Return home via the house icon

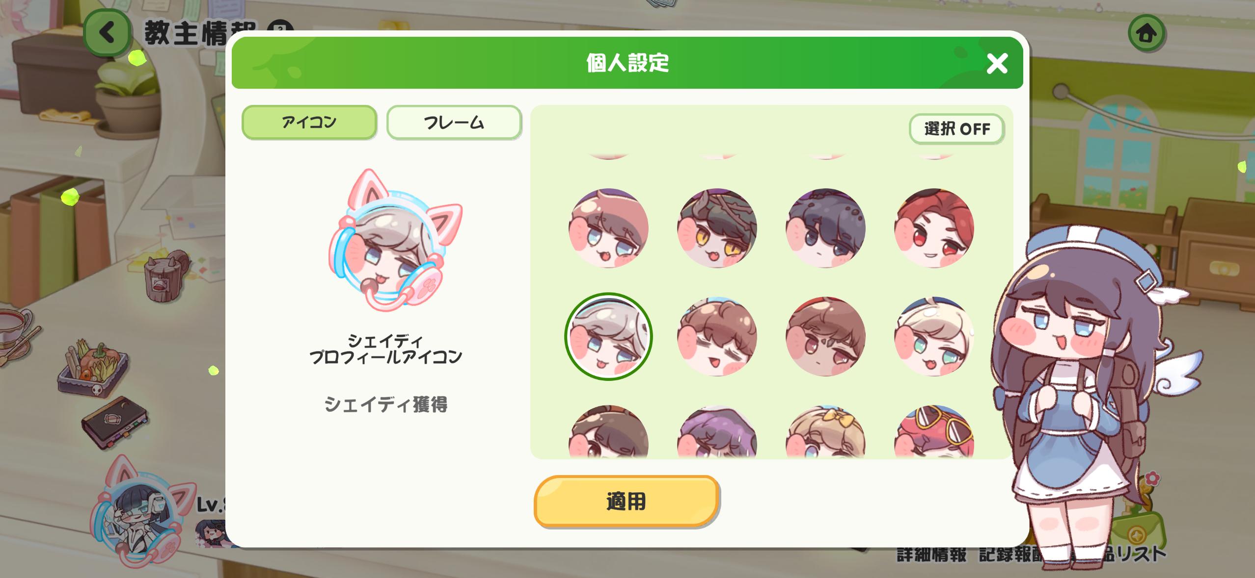[x=1146, y=33]
